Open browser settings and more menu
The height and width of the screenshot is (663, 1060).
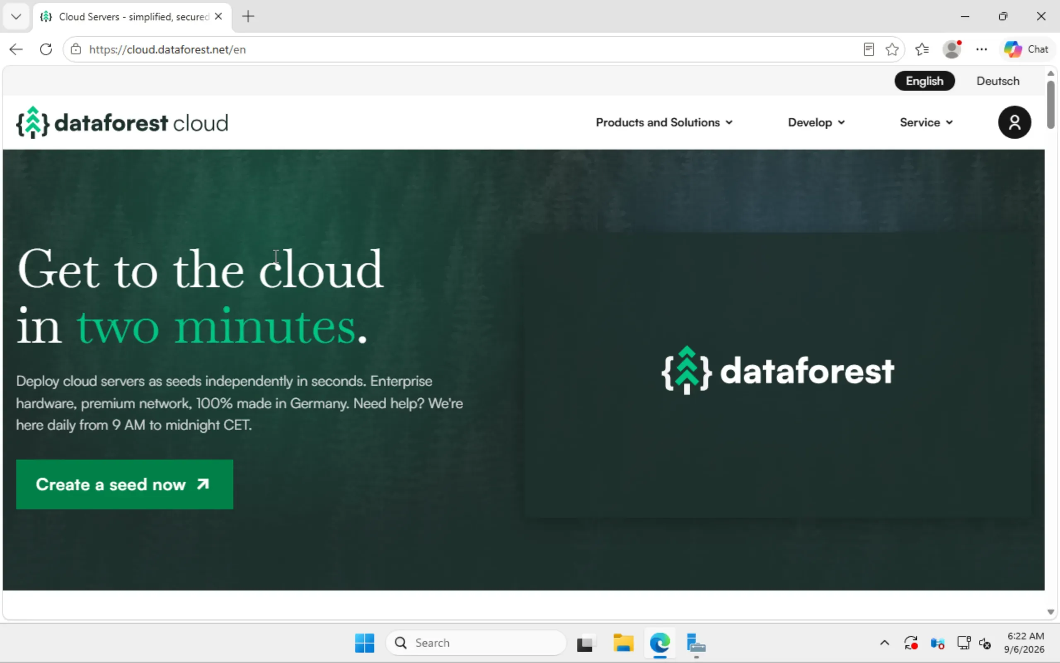point(982,49)
